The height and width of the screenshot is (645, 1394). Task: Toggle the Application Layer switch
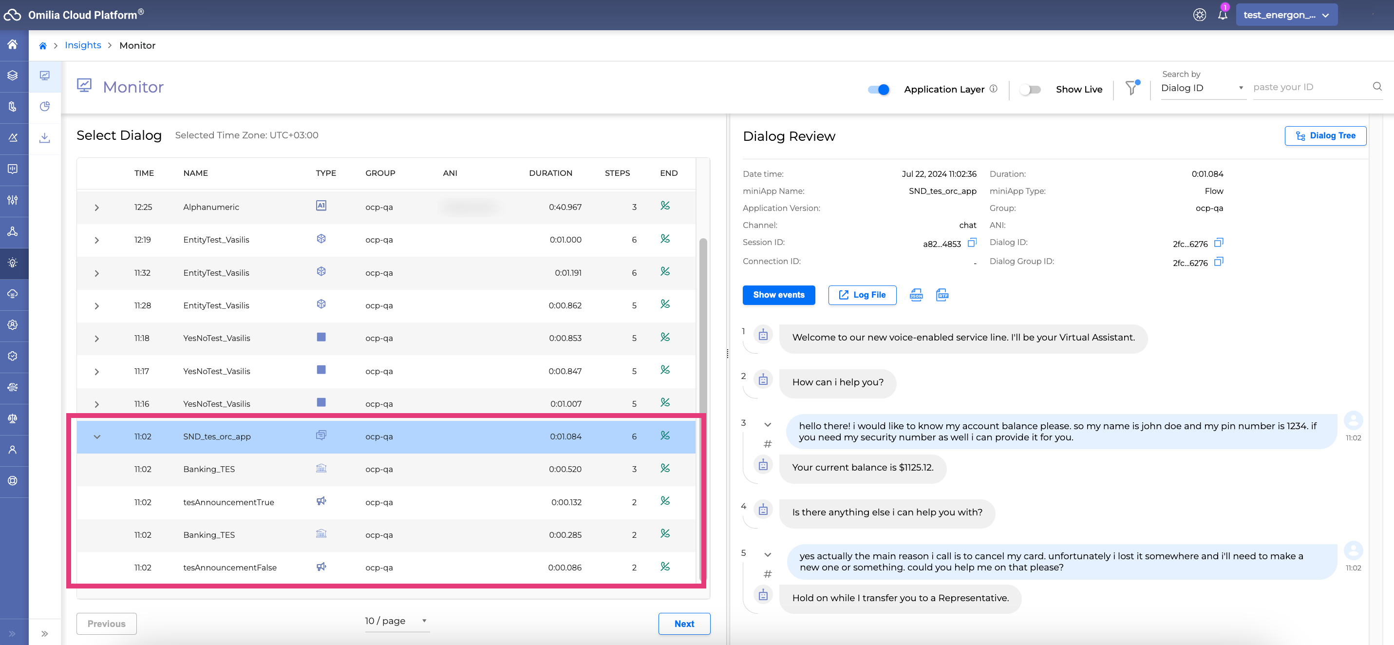879,89
